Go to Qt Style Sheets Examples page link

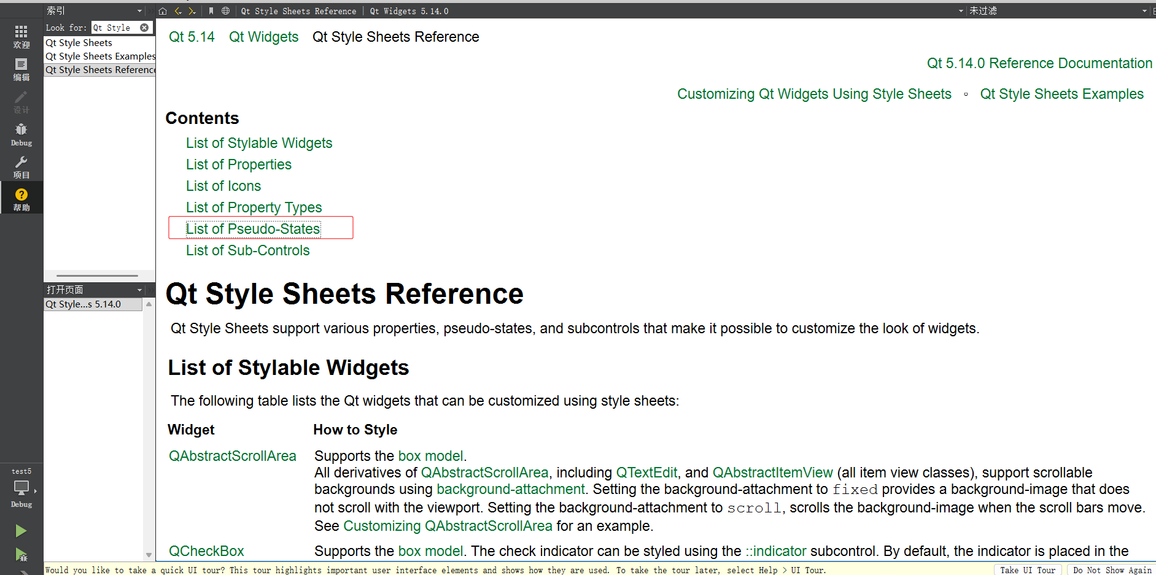click(1061, 94)
